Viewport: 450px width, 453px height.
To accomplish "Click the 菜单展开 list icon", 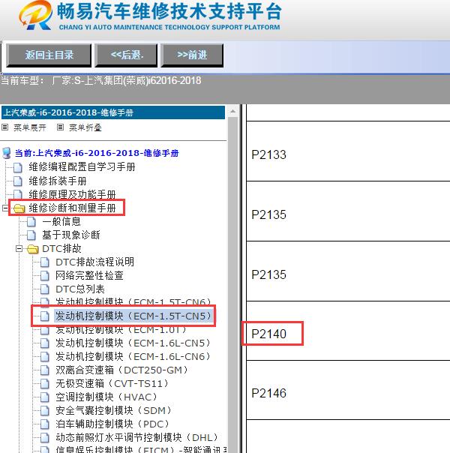I will [5, 127].
